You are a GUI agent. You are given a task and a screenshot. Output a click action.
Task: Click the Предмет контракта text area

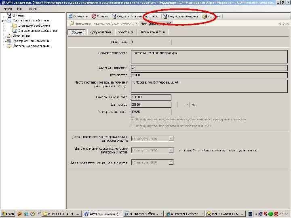click(x=209, y=57)
